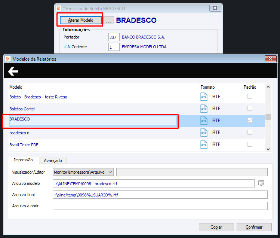The width and height of the screenshot is (280, 238).
Task: Click BANCO BRADESCO S.A. text
Action: pos(144,37)
